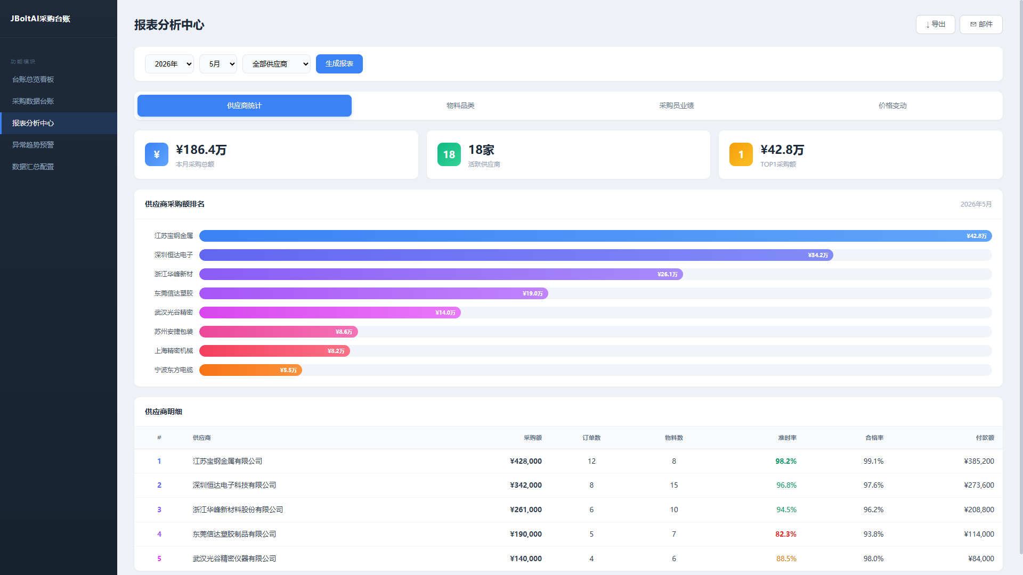Image resolution: width=1023 pixels, height=575 pixels.
Task: Open the 价格变动 tab
Action: point(892,105)
